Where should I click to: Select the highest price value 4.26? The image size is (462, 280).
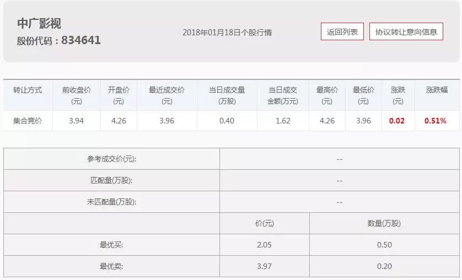[327, 121]
